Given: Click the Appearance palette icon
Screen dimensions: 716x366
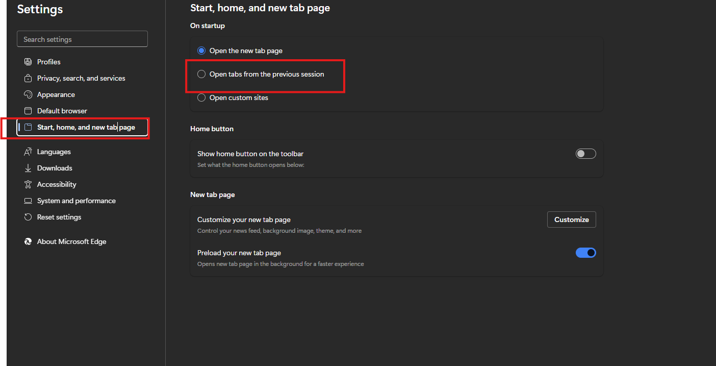Looking at the screenshot, I should click(x=28, y=94).
